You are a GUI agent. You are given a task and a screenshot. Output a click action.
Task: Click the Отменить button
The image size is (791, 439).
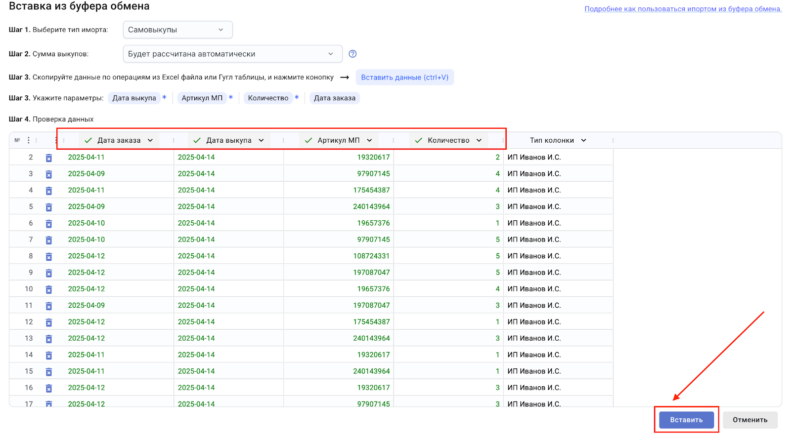(750, 420)
